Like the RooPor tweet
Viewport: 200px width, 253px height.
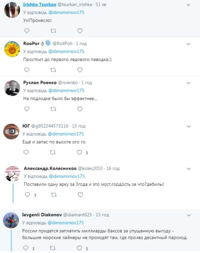[x=80, y=70]
